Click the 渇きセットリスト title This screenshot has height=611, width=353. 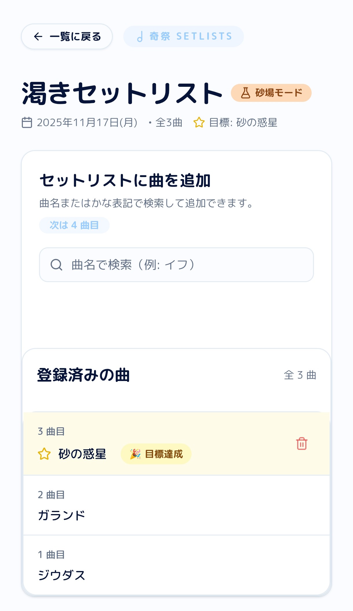(x=122, y=93)
